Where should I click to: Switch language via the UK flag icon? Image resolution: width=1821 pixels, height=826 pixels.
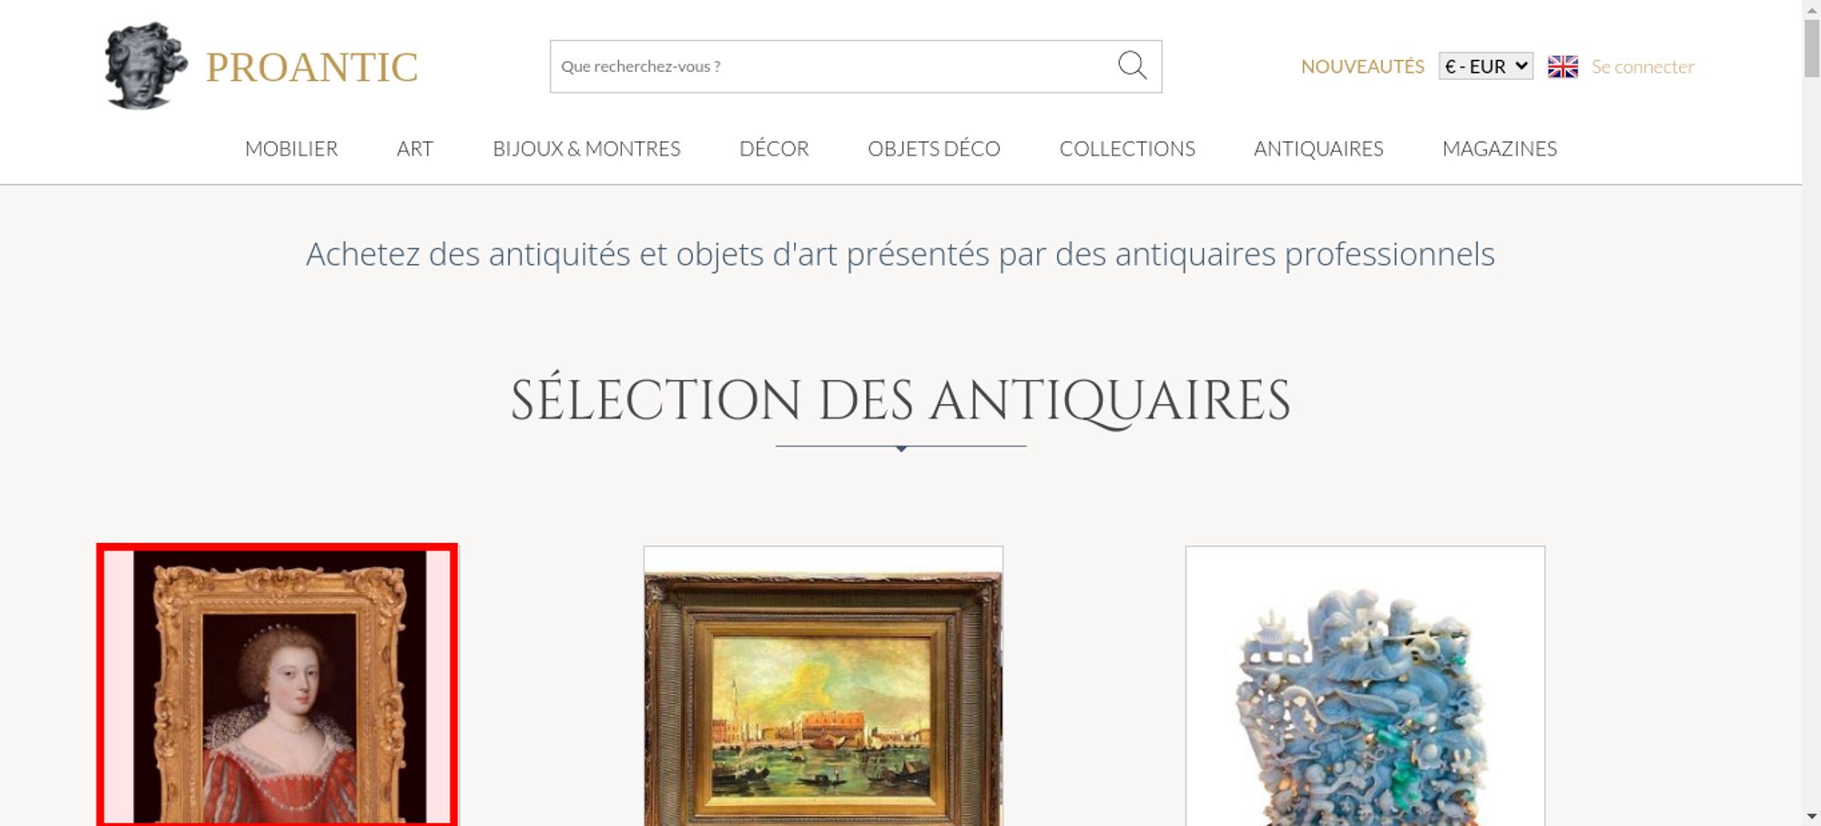click(x=1562, y=66)
